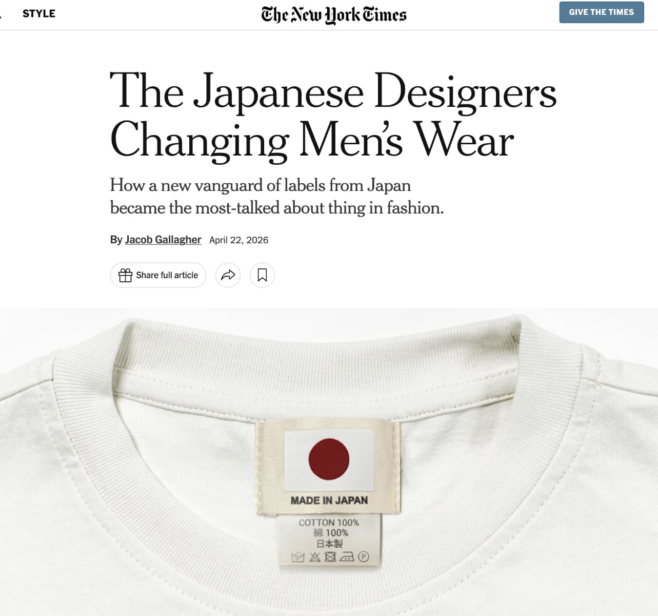Click the wash tub care symbol
Image resolution: width=658 pixels, height=616 pixels.
coord(297,557)
